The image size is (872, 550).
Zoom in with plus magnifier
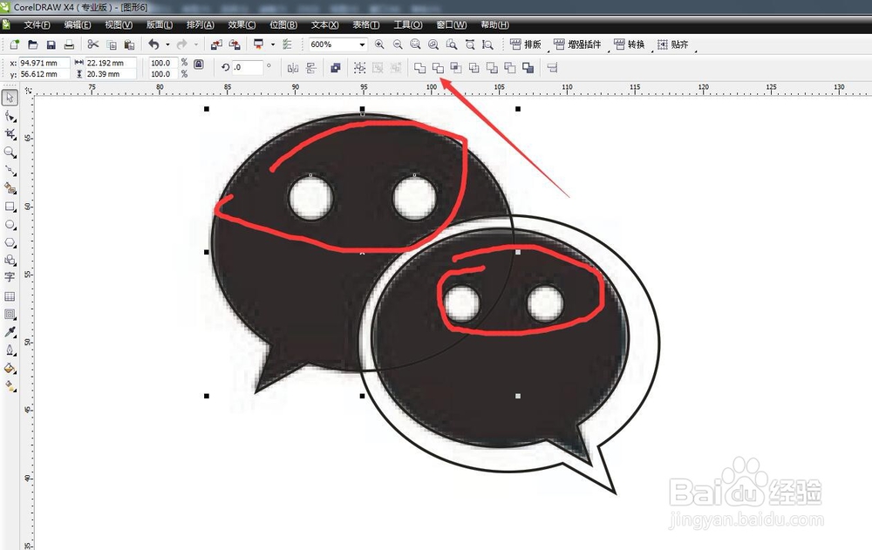[379, 44]
